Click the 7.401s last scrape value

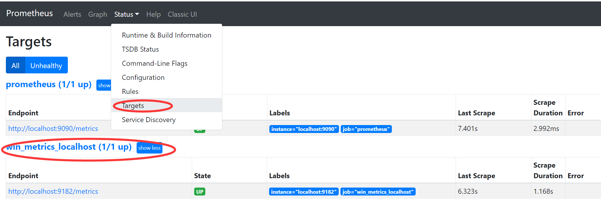point(468,129)
